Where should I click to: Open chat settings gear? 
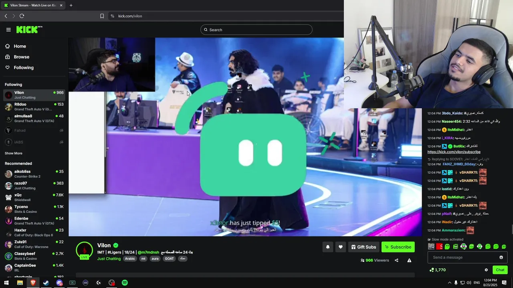[x=486, y=270]
